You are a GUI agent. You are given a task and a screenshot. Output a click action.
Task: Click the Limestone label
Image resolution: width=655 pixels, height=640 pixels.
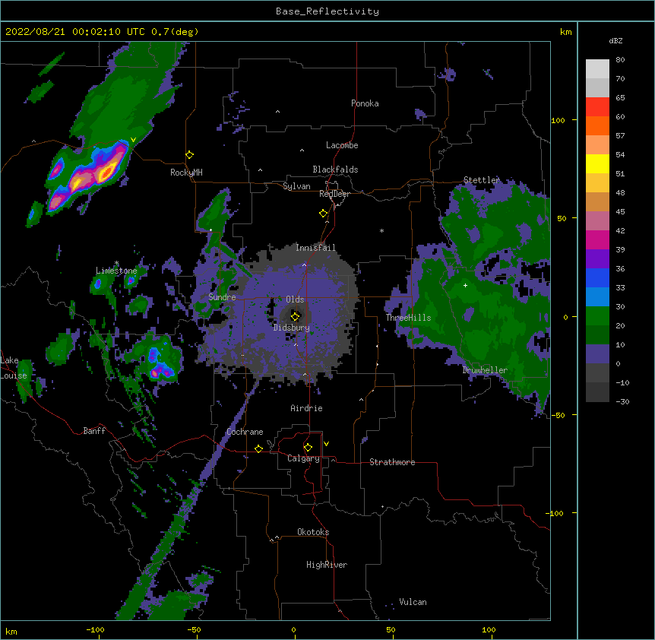(x=116, y=271)
